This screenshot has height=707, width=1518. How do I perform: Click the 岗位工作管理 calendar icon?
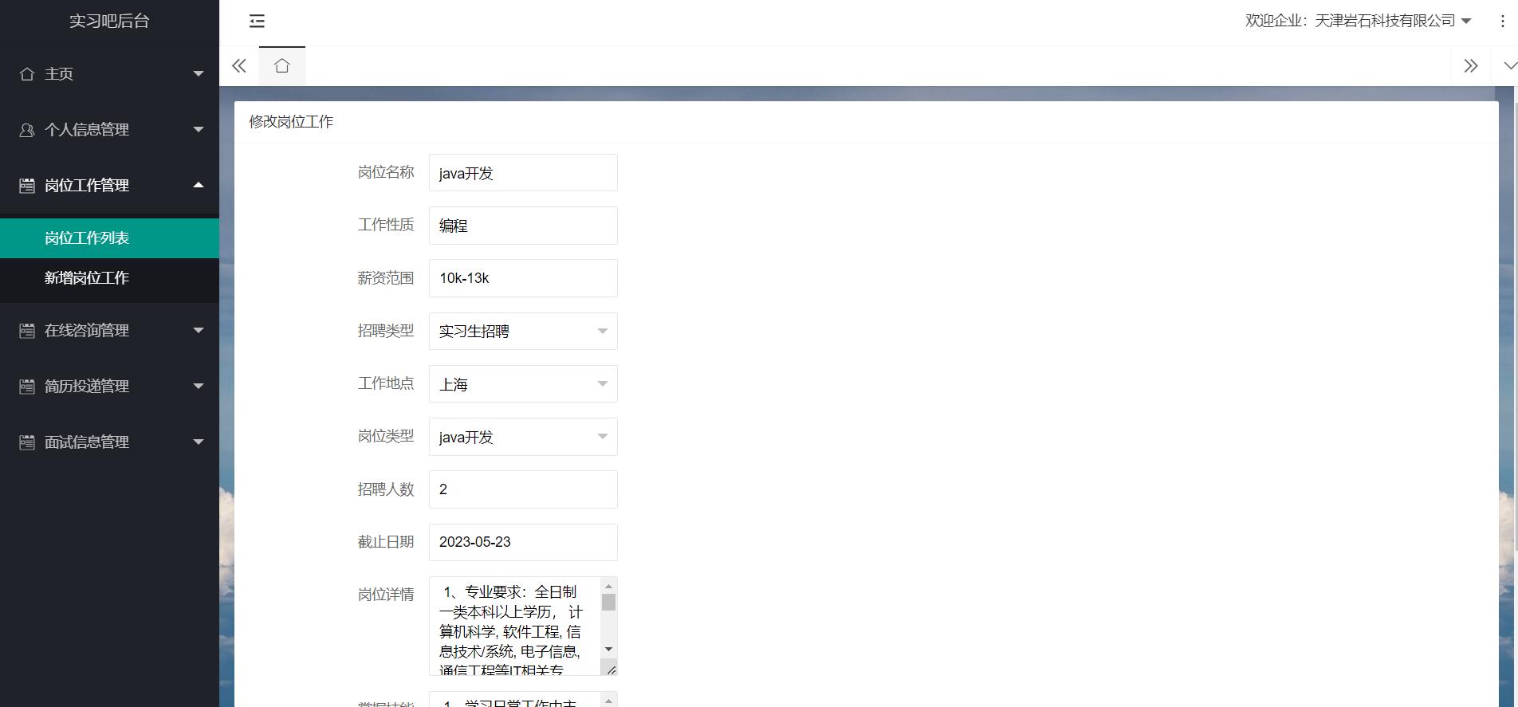pos(27,186)
